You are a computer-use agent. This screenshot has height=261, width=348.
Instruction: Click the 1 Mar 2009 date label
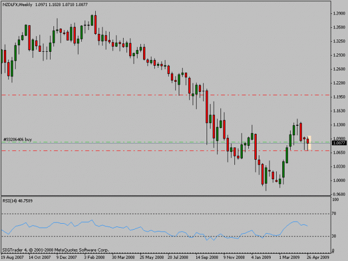[x=289, y=257]
